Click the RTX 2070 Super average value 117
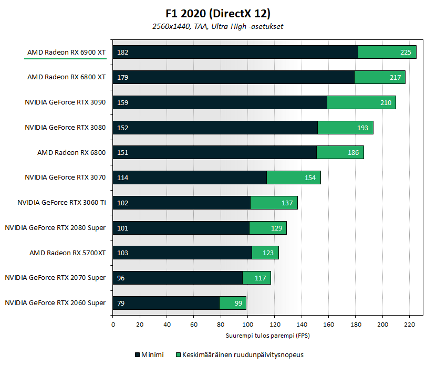 [x=260, y=278]
